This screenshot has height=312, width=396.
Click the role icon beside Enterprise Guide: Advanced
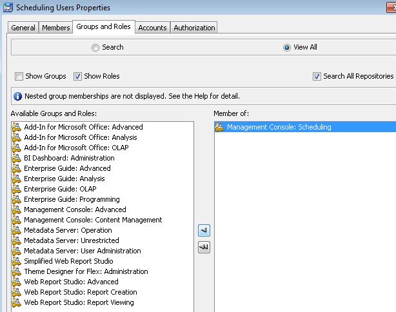point(17,168)
